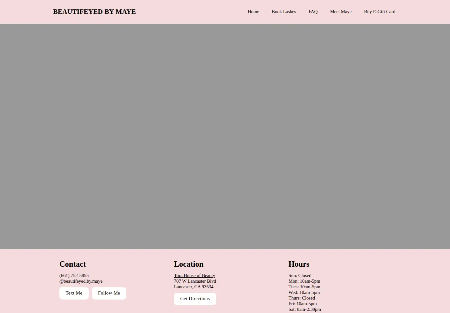Select FAQ in the navigation
The height and width of the screenshot is (313, 450).
click(313, 12)
